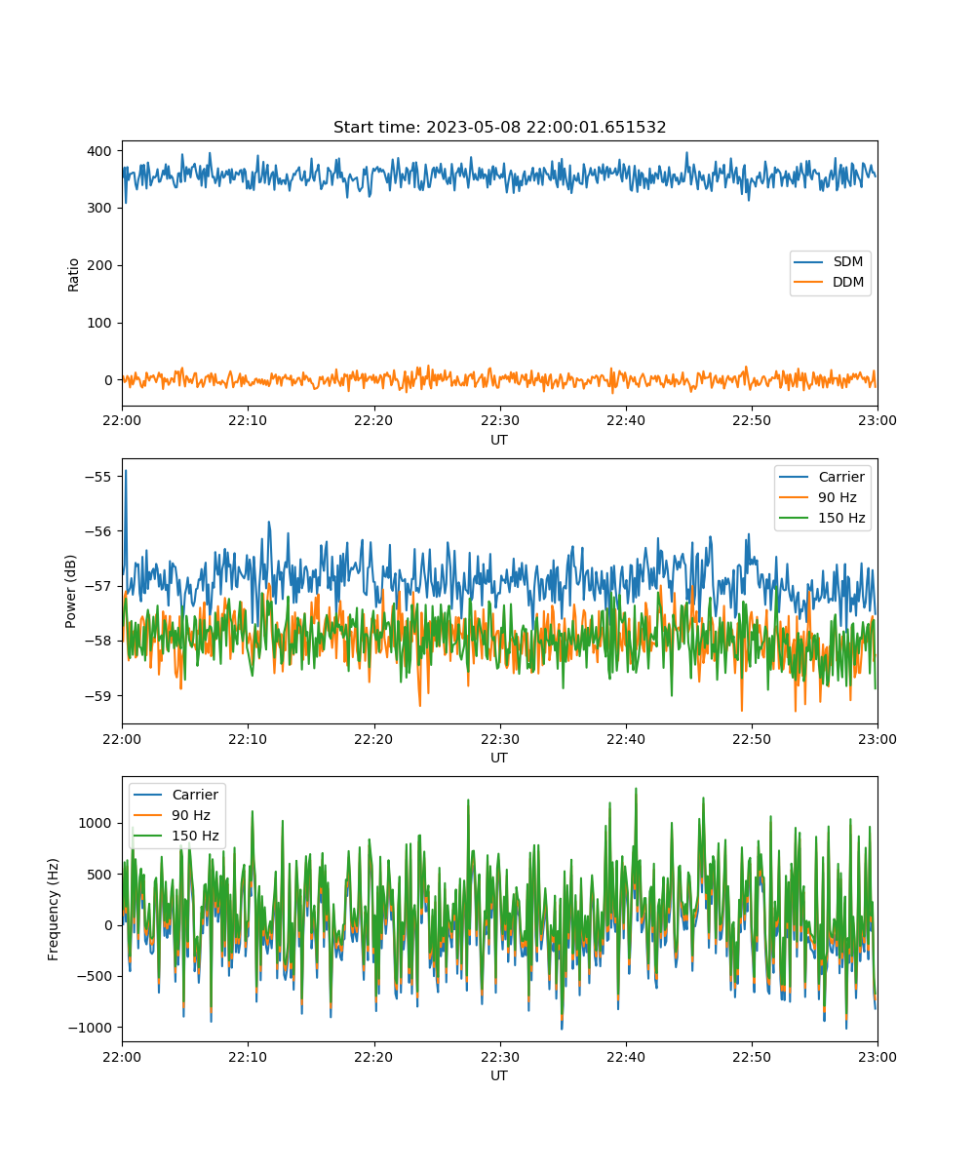Click the 23:00 tick under the Frequency plot
The height and width of the screenshot is (1170, 975).
point(877,1056)
